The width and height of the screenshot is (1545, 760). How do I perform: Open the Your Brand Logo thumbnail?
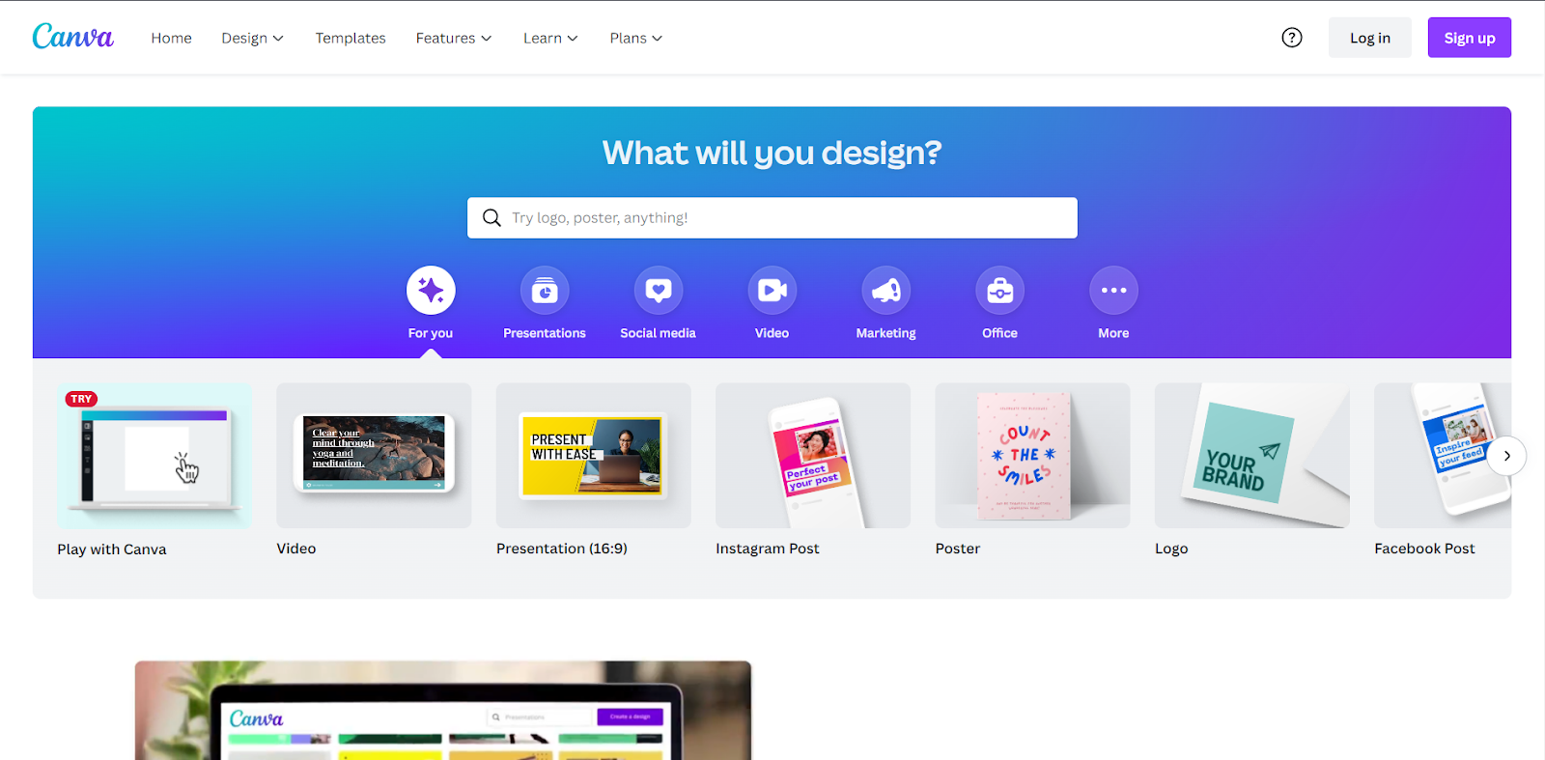pos(1252,456)
